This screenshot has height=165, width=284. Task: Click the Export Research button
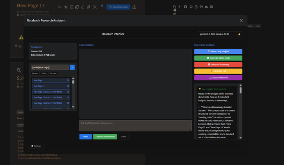point(218,77)
